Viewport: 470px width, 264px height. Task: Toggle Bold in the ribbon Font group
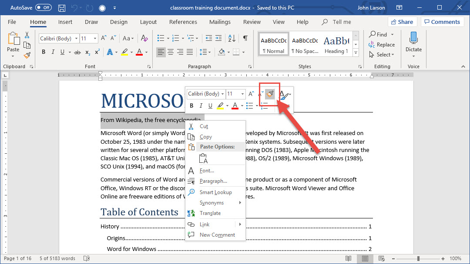click(x=44, y=52)
